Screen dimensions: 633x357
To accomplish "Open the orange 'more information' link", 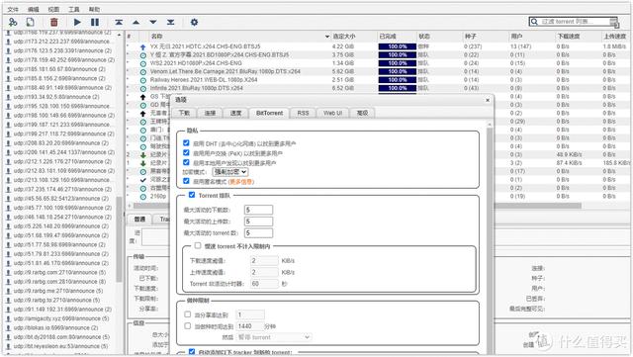I will 241,182.
